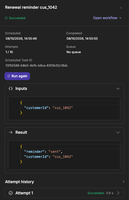Select the Scheduled Task ID value
129x200 pixels.
(37, 65)
